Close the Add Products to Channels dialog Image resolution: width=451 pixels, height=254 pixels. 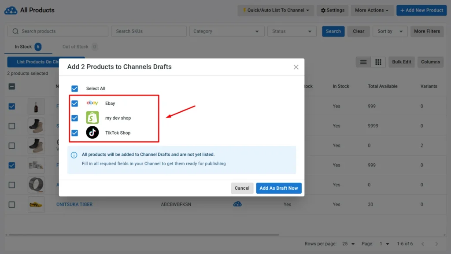coord(296,67)
